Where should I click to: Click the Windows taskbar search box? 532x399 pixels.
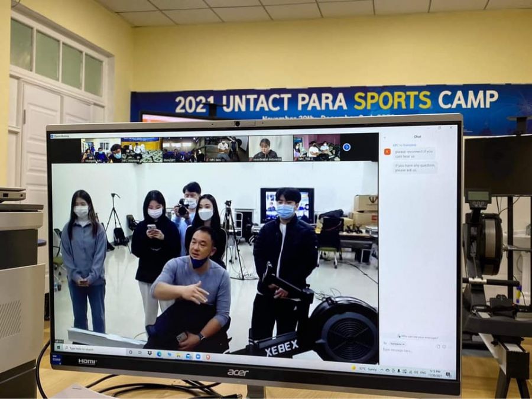tap(95, 349)
